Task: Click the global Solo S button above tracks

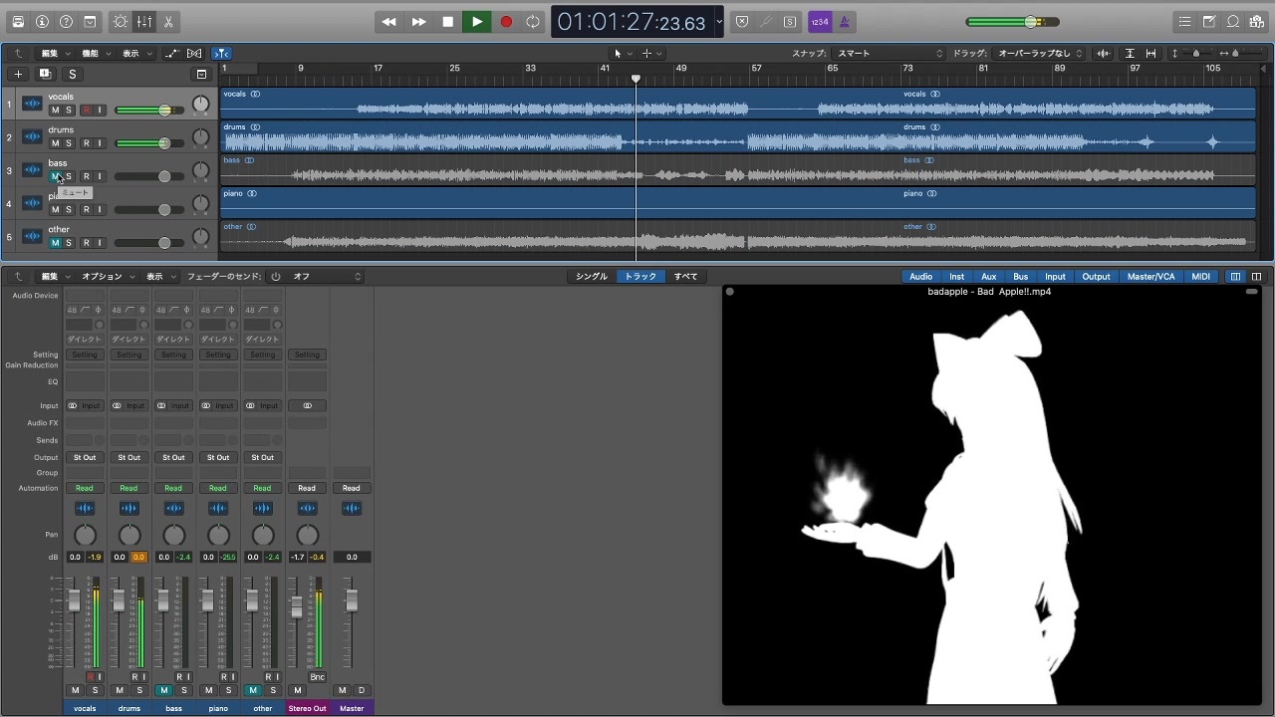Action: [72, 74]
